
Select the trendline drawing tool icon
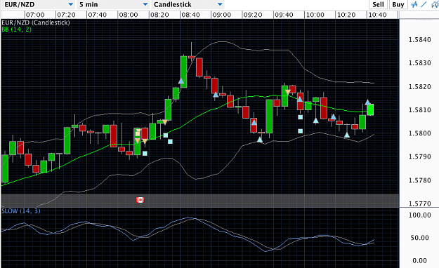(424, 4)
